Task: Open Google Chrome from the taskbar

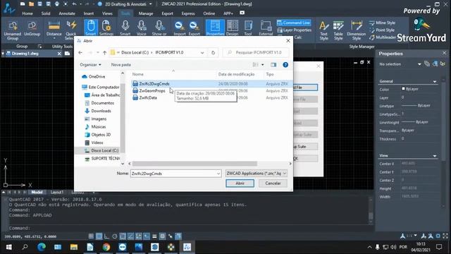Action: pyautogui.click(x=106, y=247)
